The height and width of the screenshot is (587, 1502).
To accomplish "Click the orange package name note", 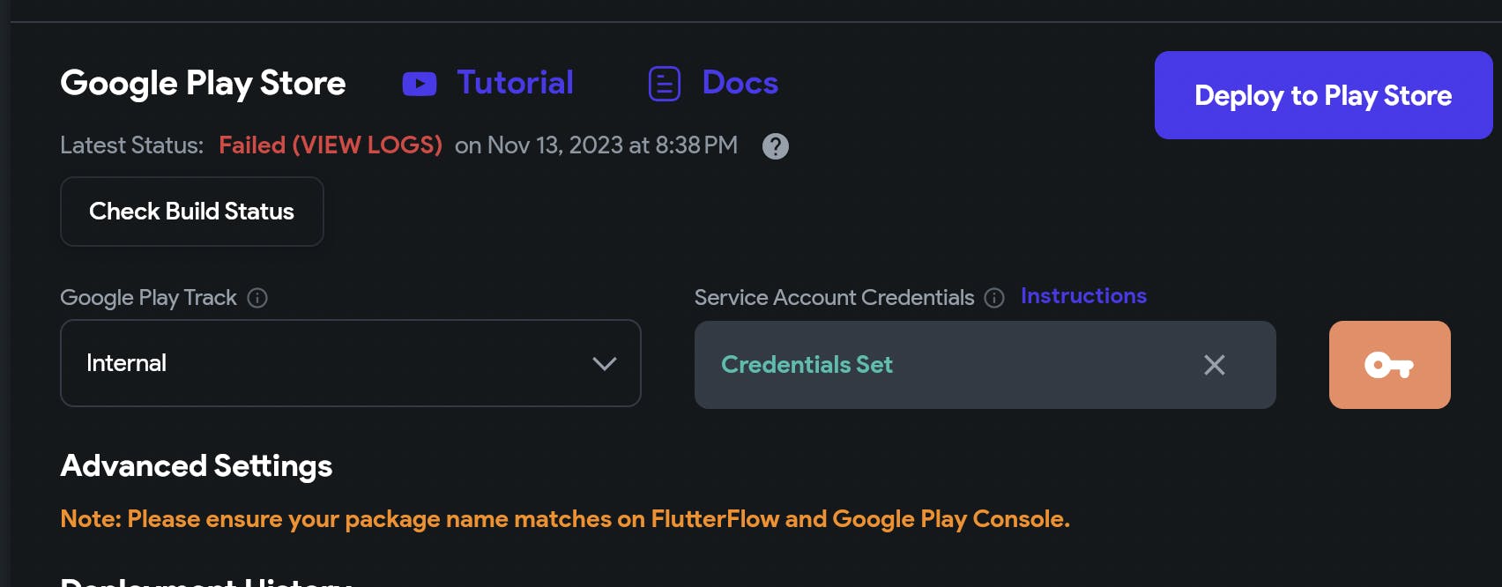I will pos(564,519).
